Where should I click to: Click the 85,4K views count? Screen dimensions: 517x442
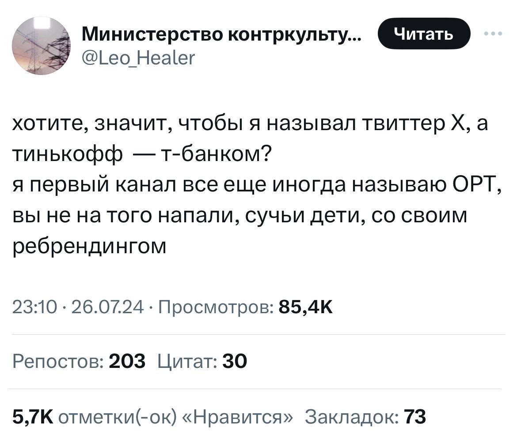(306, 307)
